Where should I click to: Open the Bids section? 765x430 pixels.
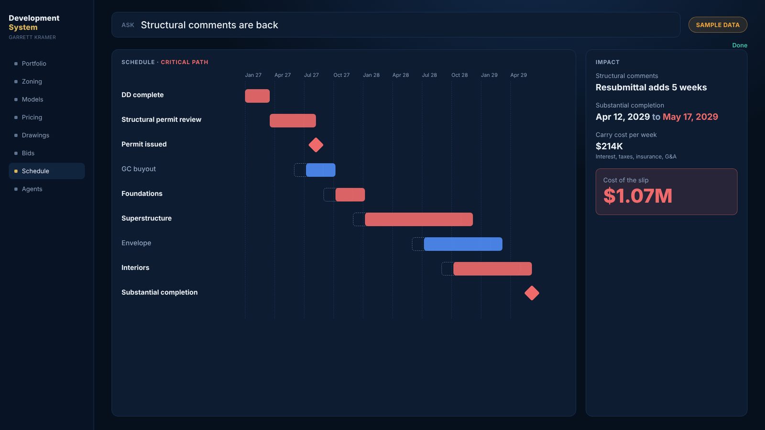(46, 153)
